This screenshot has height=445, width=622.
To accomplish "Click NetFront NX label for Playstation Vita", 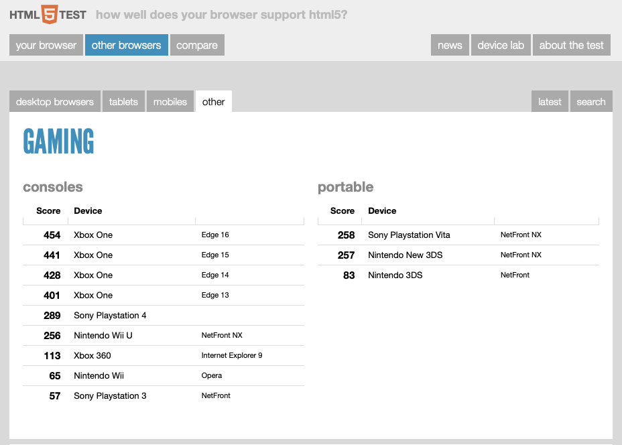I will [521, 235].
